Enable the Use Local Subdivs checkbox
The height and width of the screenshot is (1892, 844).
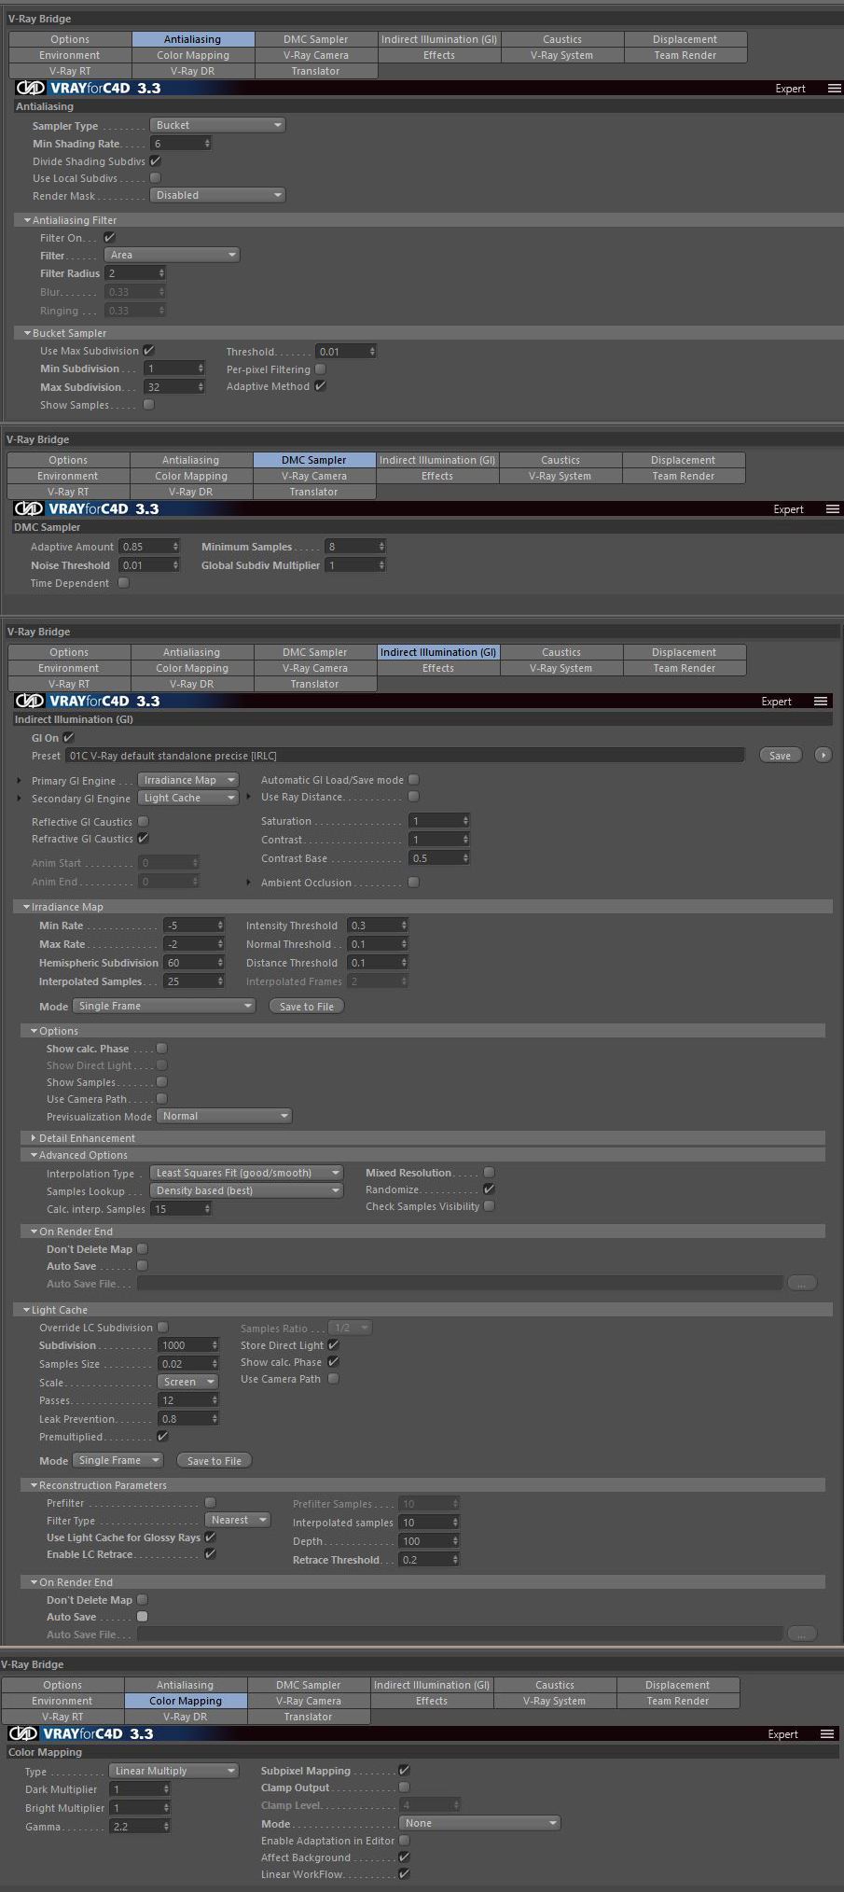point(156,178)
